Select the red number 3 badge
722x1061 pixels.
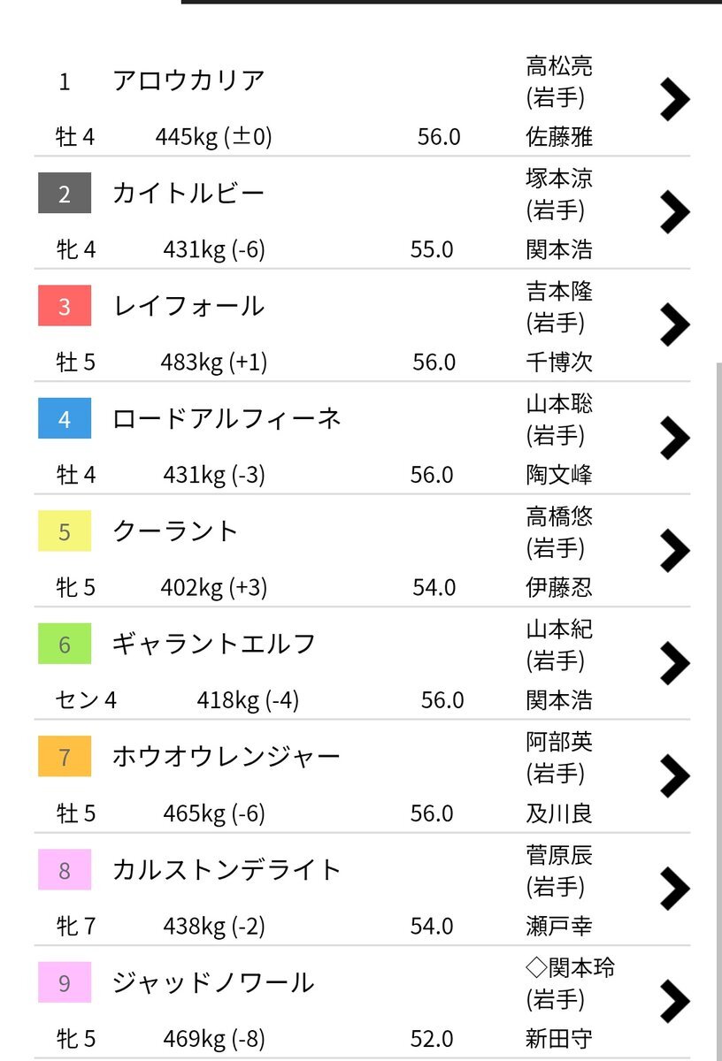[x=65, y=307]
